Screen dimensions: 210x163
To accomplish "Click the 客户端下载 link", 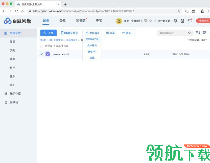I will tap(164, 21).
